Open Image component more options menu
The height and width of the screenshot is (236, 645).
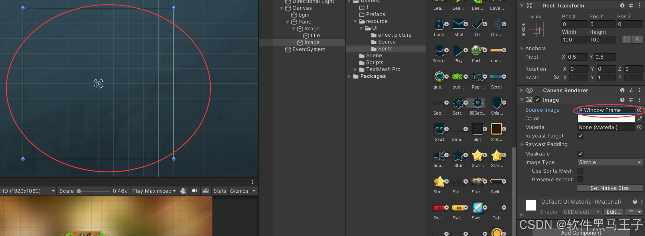click(x=640, y=100)
